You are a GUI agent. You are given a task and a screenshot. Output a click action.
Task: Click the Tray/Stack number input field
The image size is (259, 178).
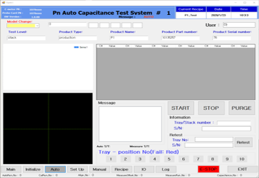(x=234, y=123)
